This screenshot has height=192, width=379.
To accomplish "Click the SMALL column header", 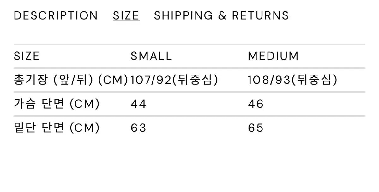I will coord(151,56).
